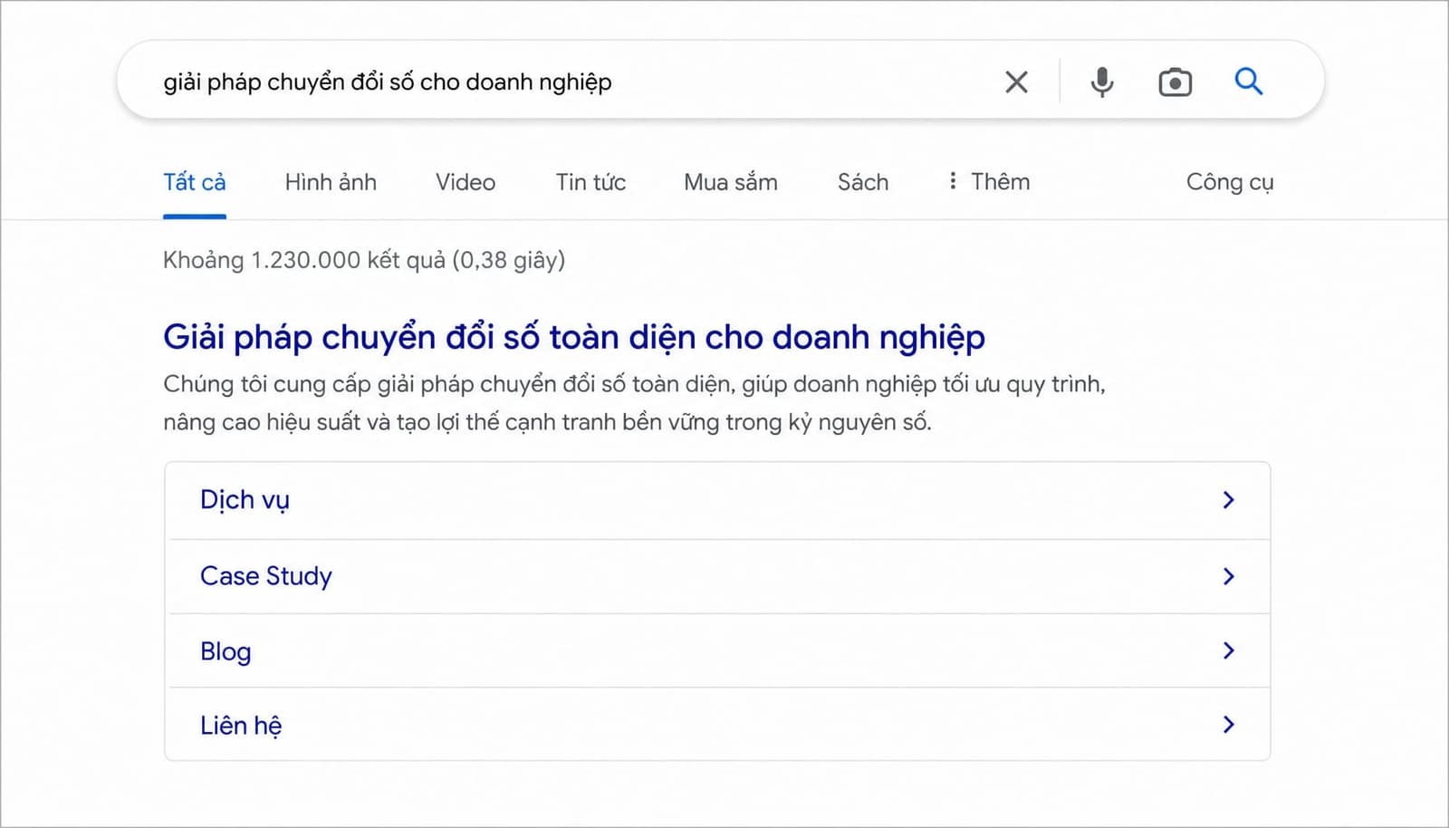
Task: Open the Thêm menu label
Action: point(1001,181)
